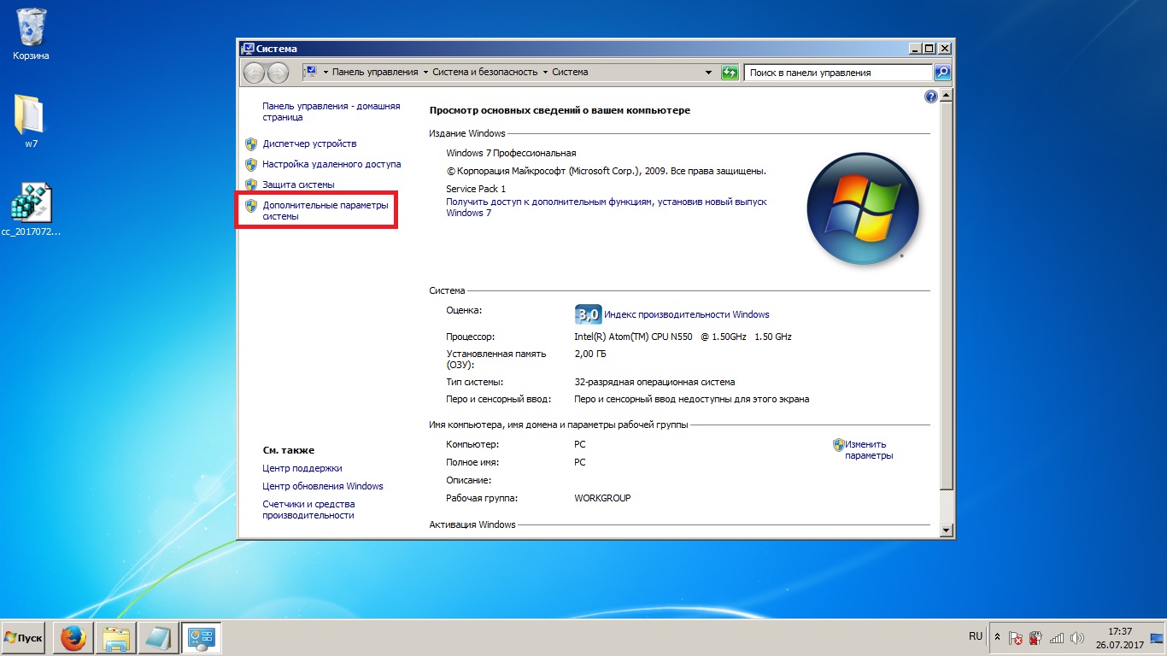Open Индекс производительности Windows link
This screenshot has height=656, width=1167.
(x=686, y=314)
